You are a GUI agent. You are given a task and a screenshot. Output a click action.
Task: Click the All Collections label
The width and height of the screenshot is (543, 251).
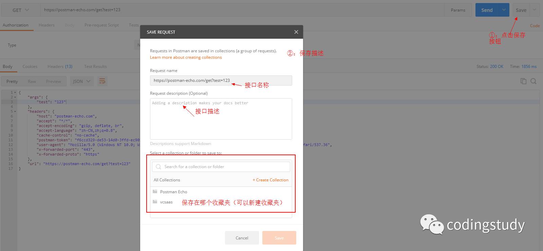pos(167,180)
